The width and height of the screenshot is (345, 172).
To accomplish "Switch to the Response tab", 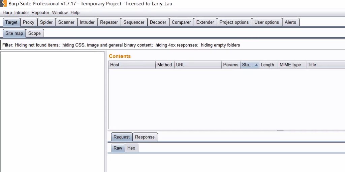I will pyautogui.click(x=145, y=137).
